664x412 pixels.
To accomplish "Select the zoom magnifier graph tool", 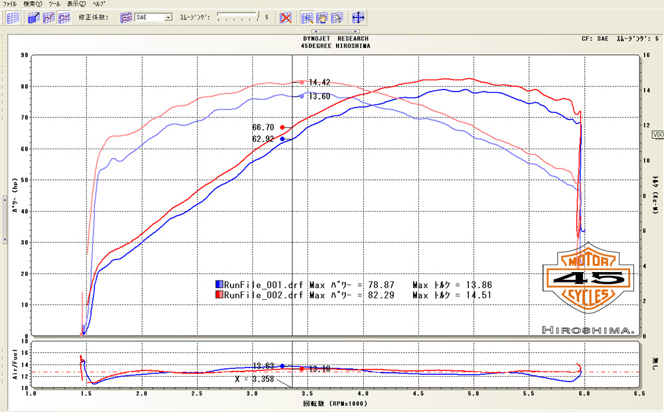I will pyautogui.click(x=307, y=18).
